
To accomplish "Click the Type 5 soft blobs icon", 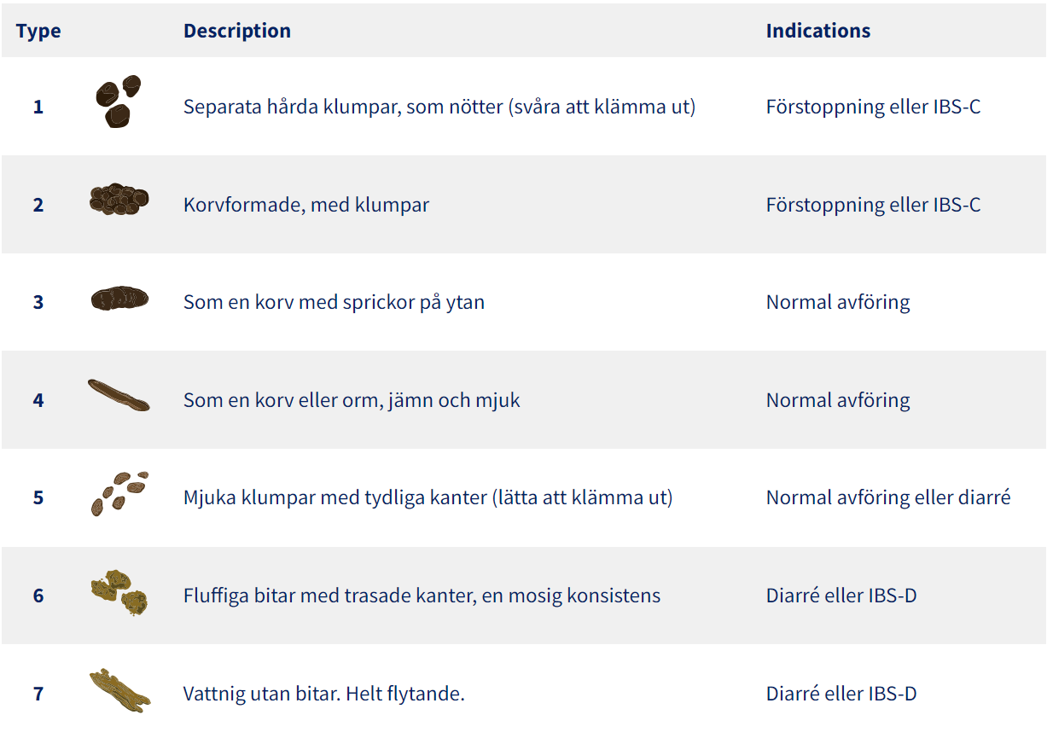I will (x=119, y=493).
